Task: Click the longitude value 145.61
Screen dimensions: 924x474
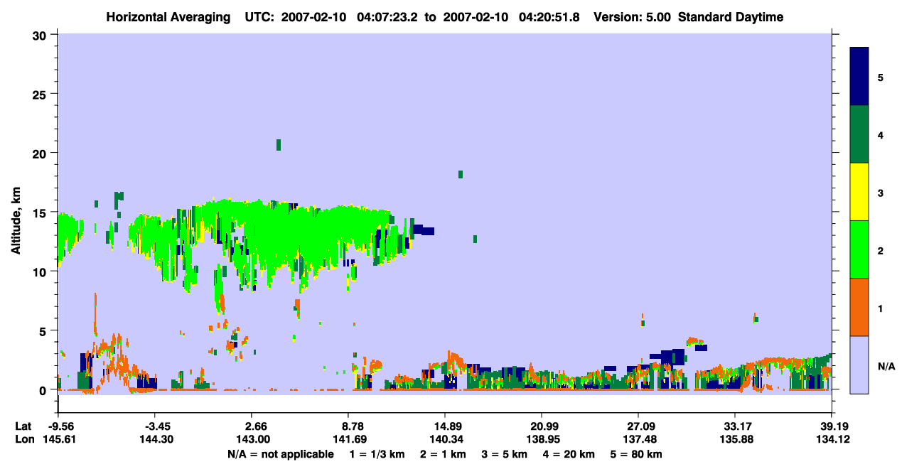Action: click(x=59, y=439)
